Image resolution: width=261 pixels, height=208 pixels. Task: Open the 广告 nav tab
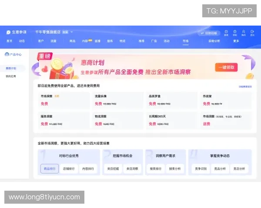[x=154, y=41]
